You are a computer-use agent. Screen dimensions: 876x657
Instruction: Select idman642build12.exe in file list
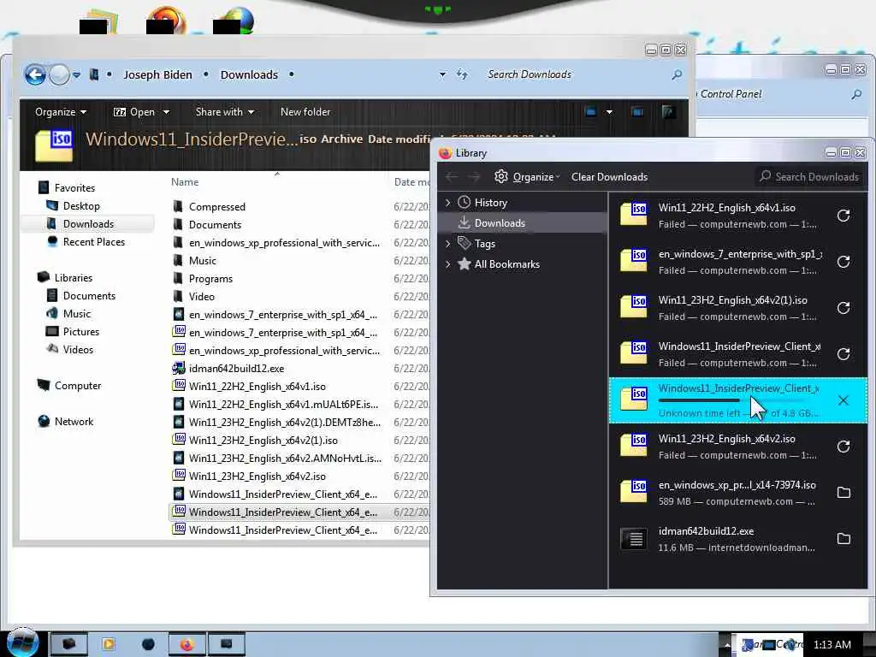(236, 368)
